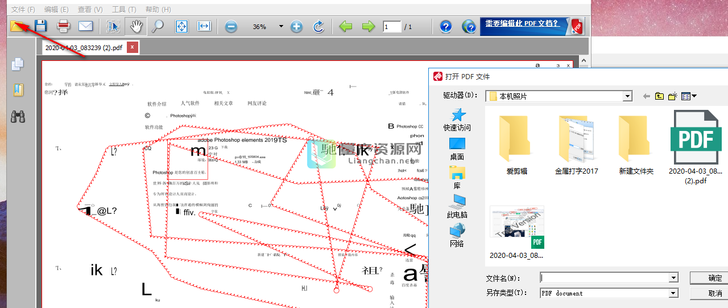Viewport: 728px width, 308px height.
Task: Open help with the question mark icon
Action: 446,27
